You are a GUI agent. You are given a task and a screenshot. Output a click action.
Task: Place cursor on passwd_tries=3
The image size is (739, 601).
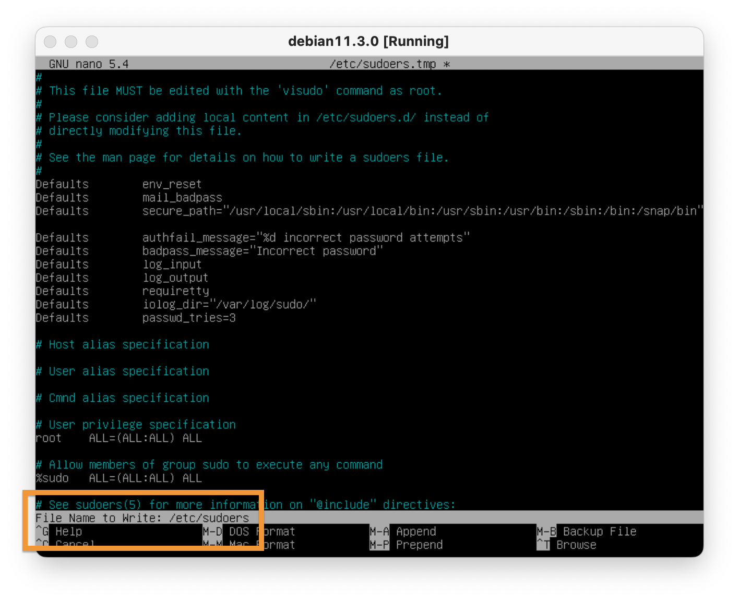click(x=189, y=318)
